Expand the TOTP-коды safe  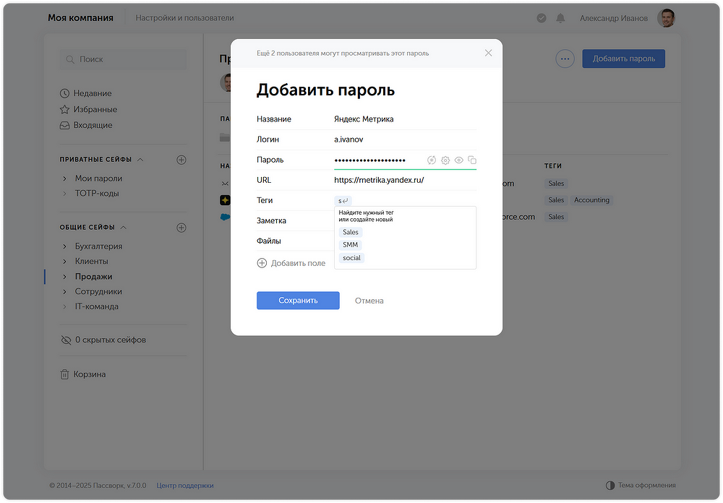coord(64,194)
